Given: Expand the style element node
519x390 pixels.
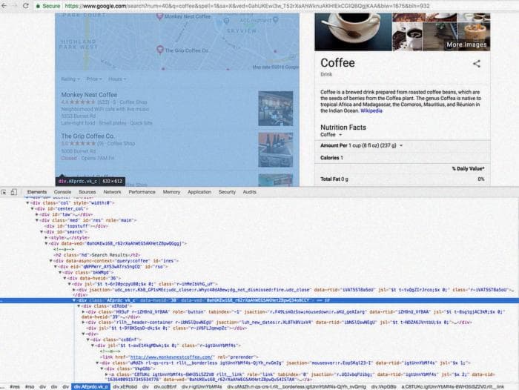Looking at the screenshot, I should [x=46, y=238].
